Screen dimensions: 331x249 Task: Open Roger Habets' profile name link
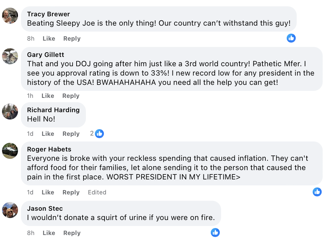coord(49,149)
